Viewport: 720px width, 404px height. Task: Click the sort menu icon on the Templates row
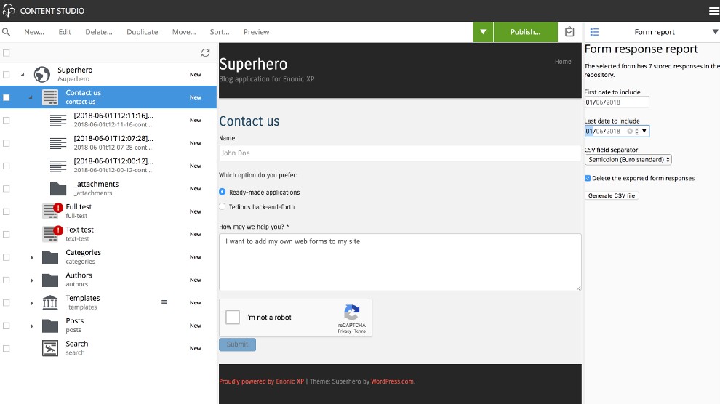pos(164,302)
